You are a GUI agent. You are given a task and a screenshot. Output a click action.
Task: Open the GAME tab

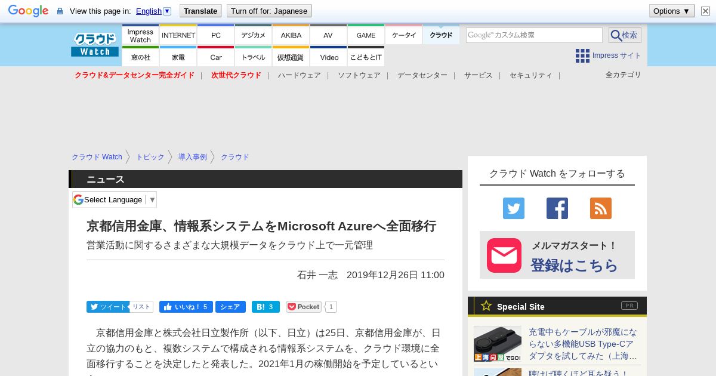click(x=366, y=35)
